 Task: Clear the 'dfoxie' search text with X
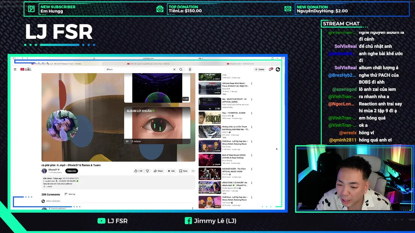174,69
